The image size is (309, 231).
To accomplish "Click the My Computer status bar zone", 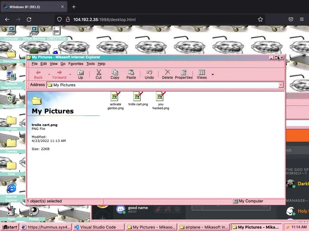I will [259, 201].
